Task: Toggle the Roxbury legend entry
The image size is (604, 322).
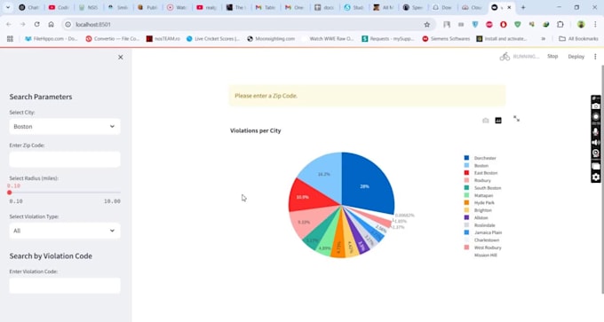Action: (x=478, y=180)
